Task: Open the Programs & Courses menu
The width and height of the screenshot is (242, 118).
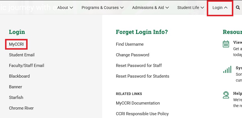Action: 102,8
